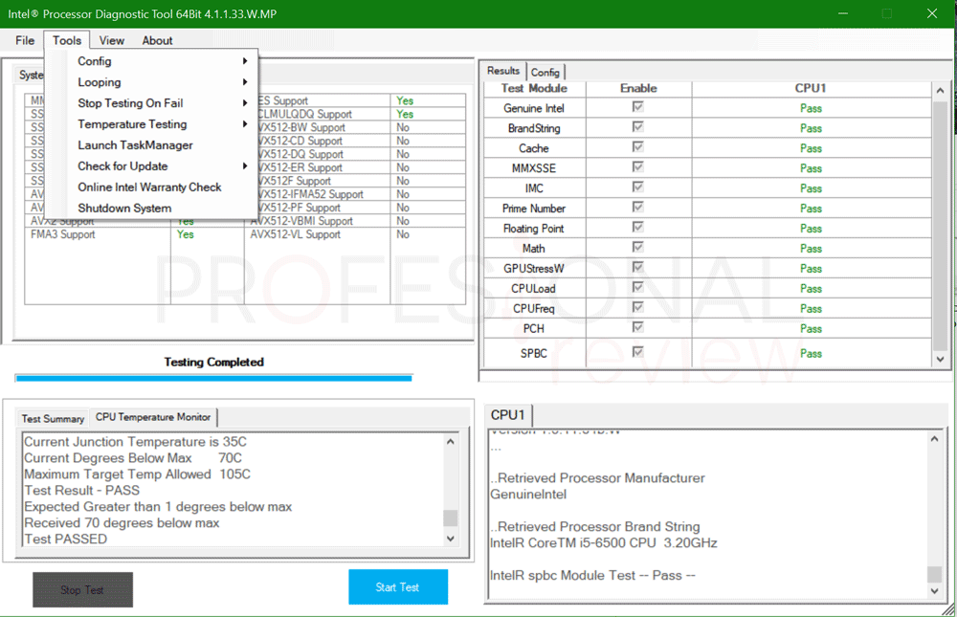Image resolution: width=957 pixels, height=617 pixels.
Task: Toggle the GPUStressW enable checkbox
Action: click(x=637, y=268)
